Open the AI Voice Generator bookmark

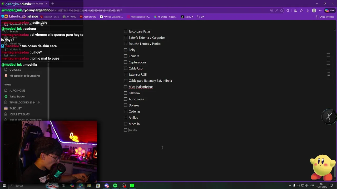coord(111,17)
